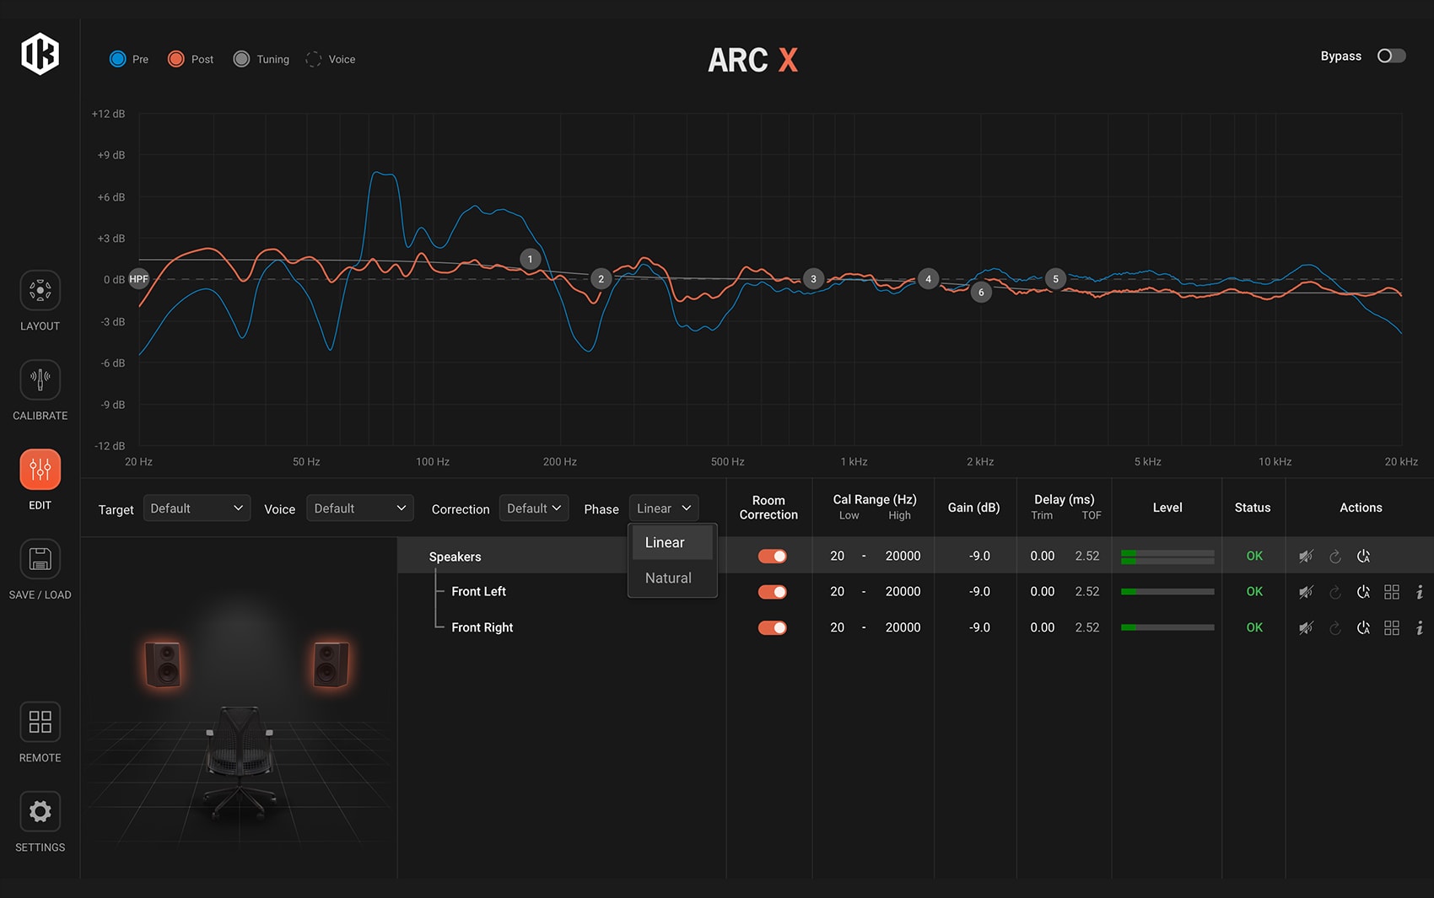This screenshot has height=898, width=1434.
Task: Open the Save / Load disk icon
Action: pos(40,559)
